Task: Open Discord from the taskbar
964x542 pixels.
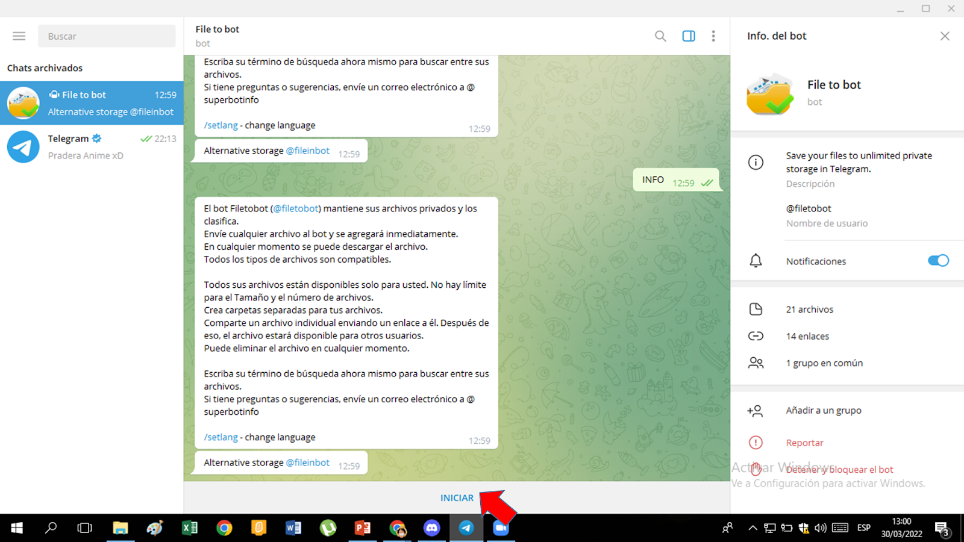Action: pos(431,528)
